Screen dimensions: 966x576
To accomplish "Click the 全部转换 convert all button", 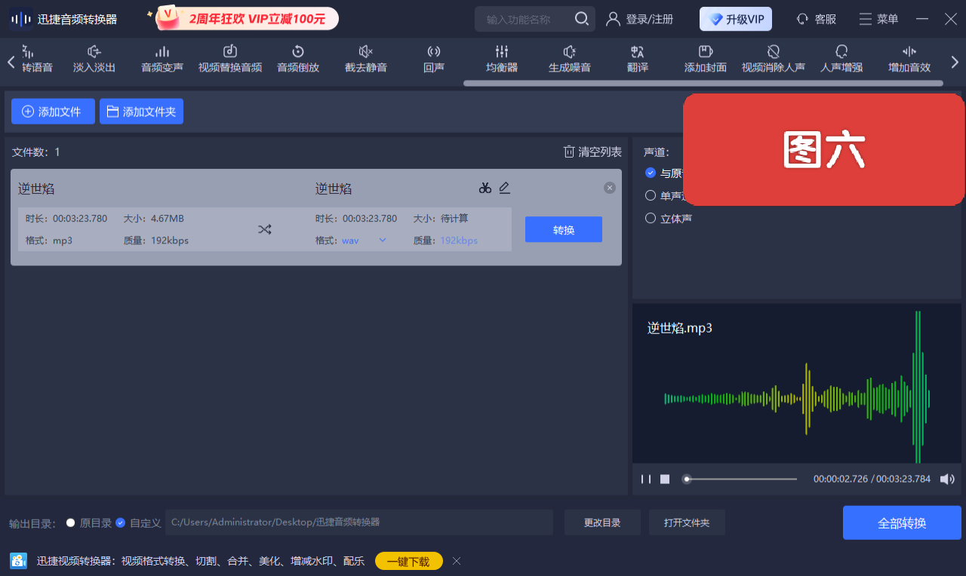I will click(x=901, y=522).
